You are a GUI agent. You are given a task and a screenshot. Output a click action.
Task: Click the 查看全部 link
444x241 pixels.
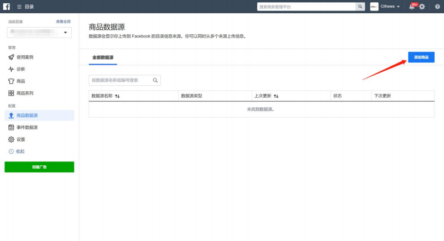(x=64, y=22)
